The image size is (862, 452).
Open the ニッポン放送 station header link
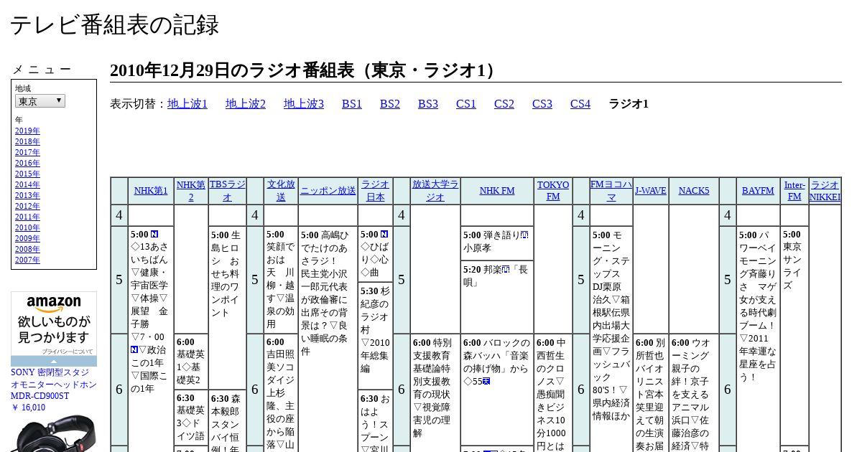328,191
